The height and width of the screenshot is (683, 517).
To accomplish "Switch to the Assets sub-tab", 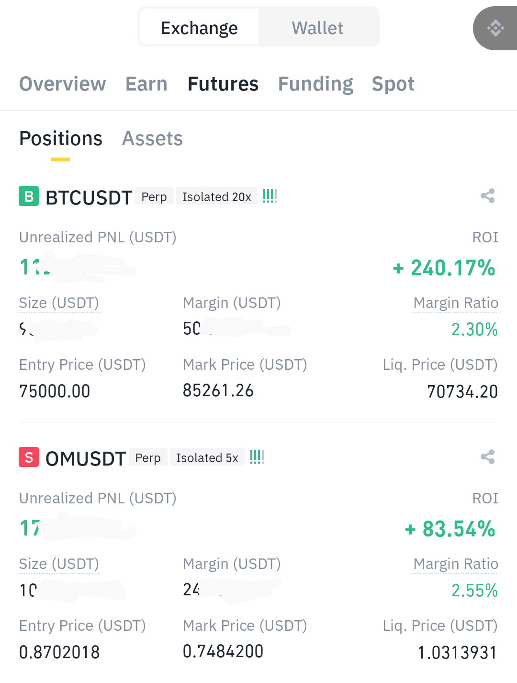I will point(153,139).
